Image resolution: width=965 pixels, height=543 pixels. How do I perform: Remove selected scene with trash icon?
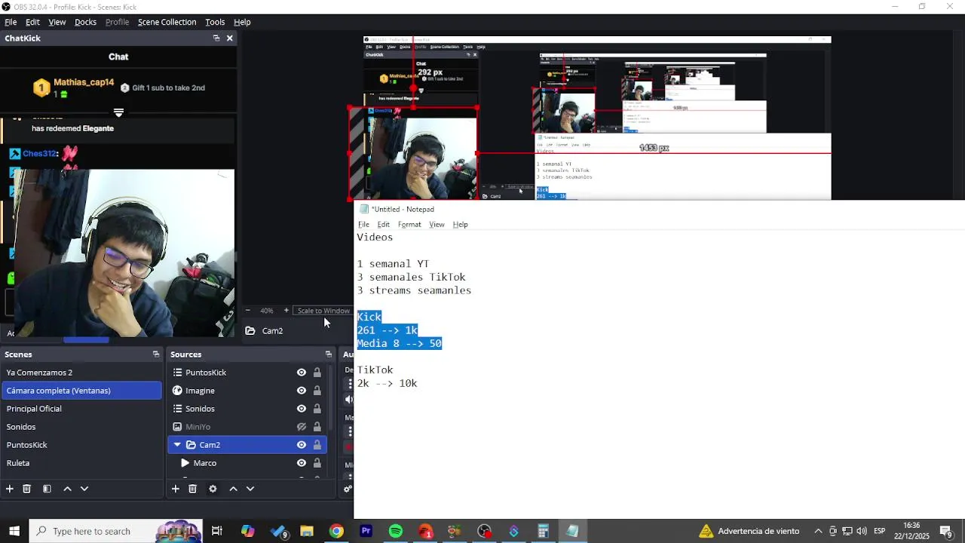tap(26, 489)
